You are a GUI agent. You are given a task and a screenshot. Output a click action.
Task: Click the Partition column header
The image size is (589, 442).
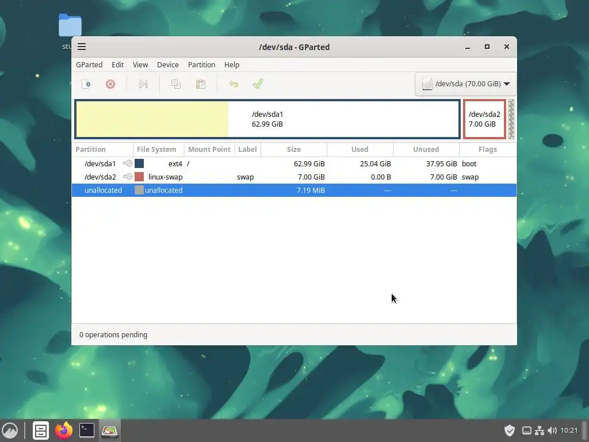click(x=102, y=149)
